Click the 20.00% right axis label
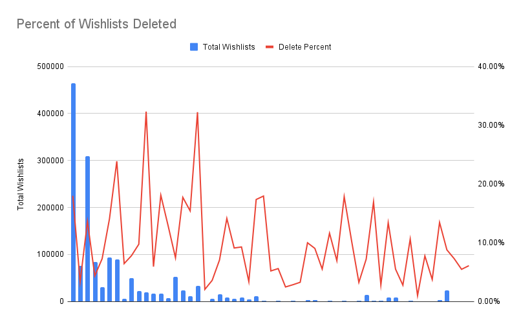The height and width of the screenshot is (322, 521). pos(491,184)
